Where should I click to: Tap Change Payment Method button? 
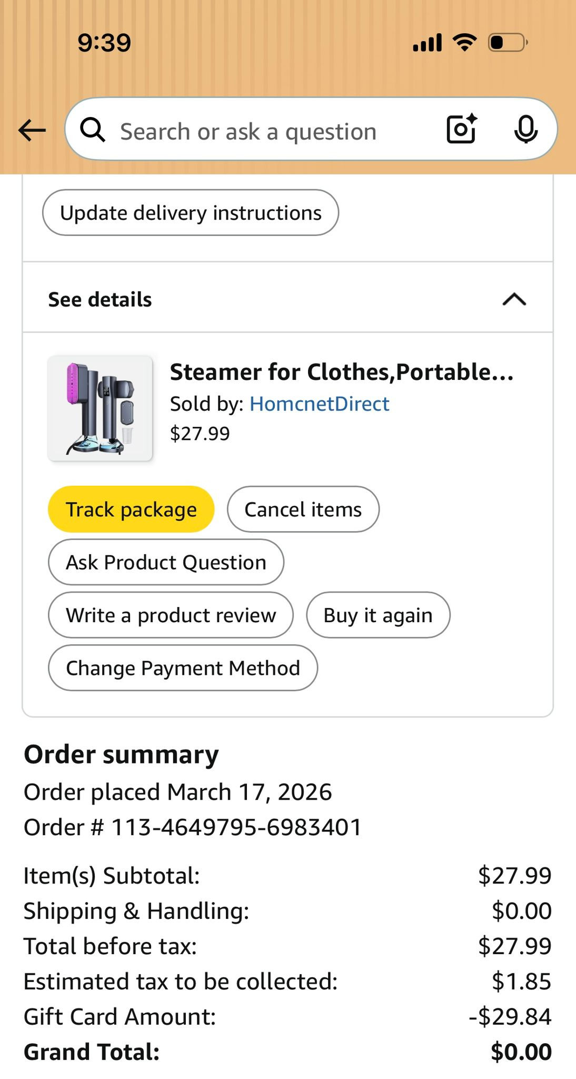(x=183, y=668)
